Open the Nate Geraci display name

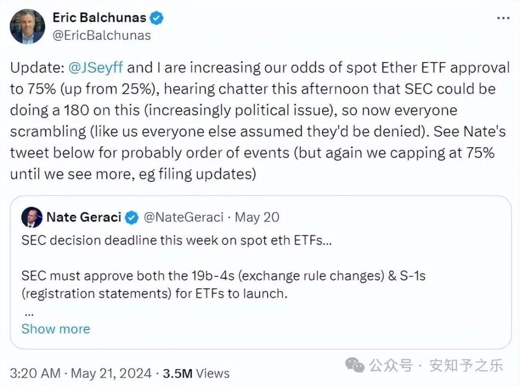point(84,217)
